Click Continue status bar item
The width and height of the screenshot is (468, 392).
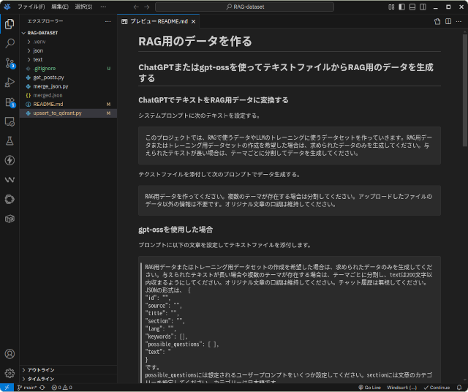pyautogui.click(x=437, y=388)
